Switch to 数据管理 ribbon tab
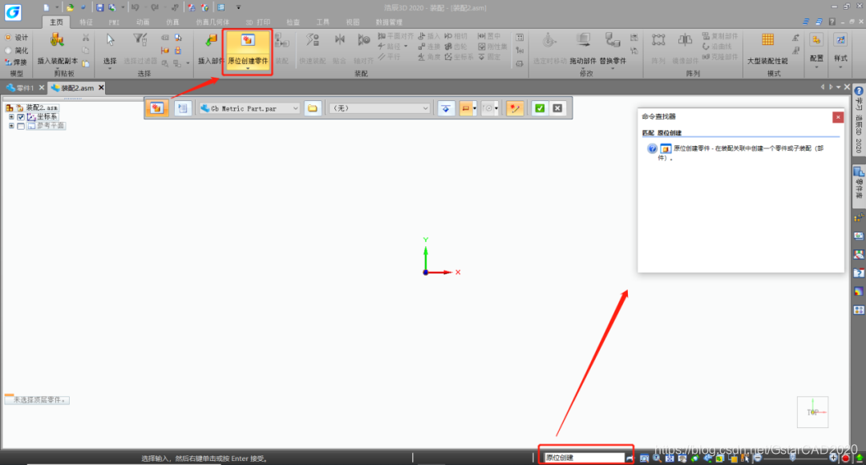 389,22
